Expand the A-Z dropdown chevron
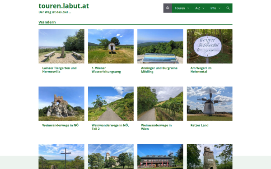This screenshot has height=169, width=271. (203, 8)
